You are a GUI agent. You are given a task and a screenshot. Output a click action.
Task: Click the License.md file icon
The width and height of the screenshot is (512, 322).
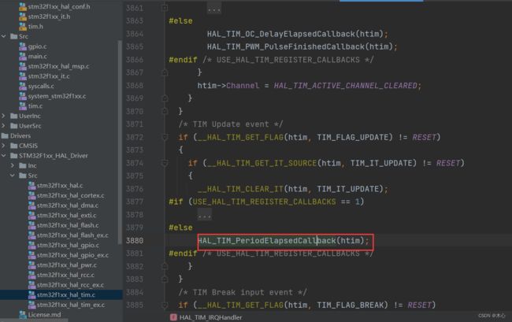(x=23, y=314)
